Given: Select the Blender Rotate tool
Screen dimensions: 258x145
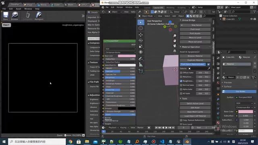Looking at the screenshot, I should point(141,40).
